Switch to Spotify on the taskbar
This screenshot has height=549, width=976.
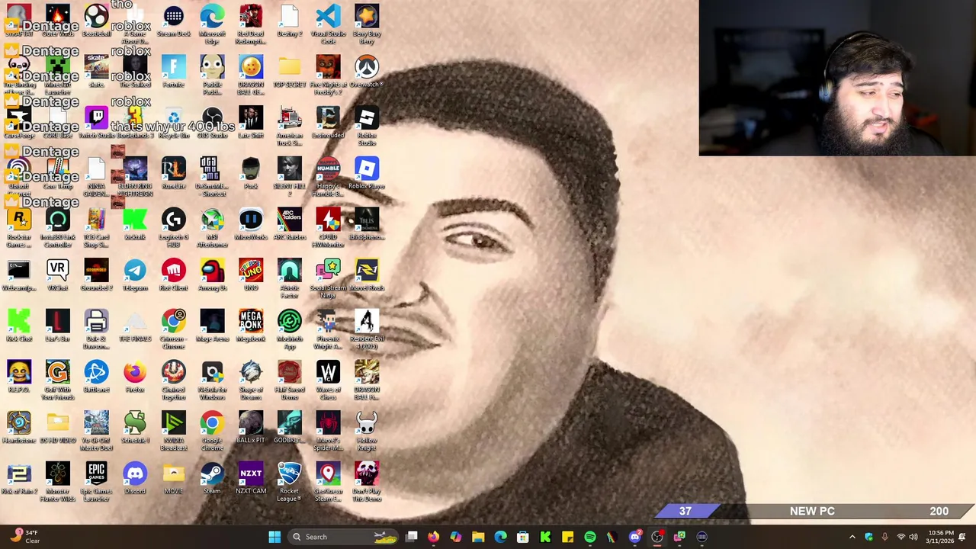click(x=590, y=537)
